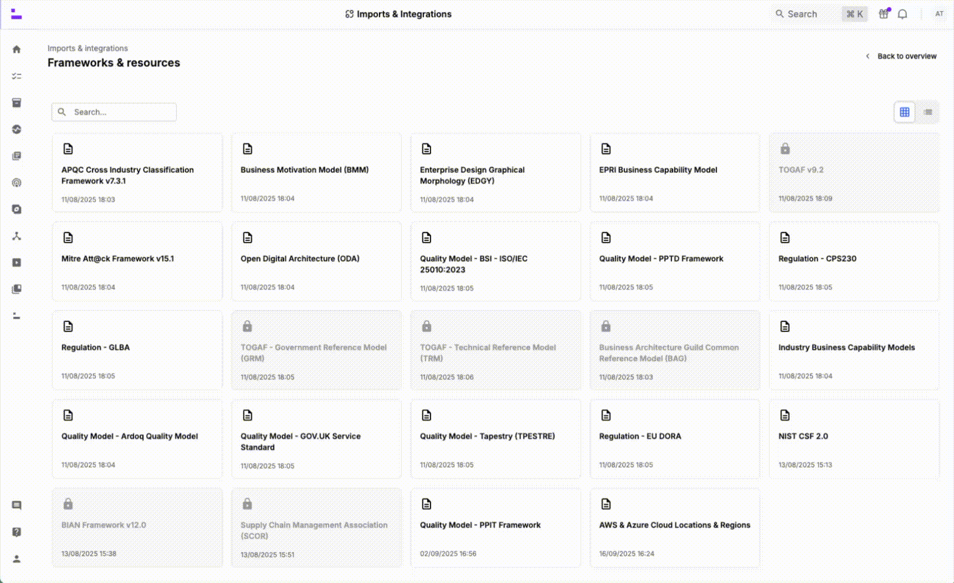
Task: Select the Regulation - EU DORA card
Action: [674, 438]
